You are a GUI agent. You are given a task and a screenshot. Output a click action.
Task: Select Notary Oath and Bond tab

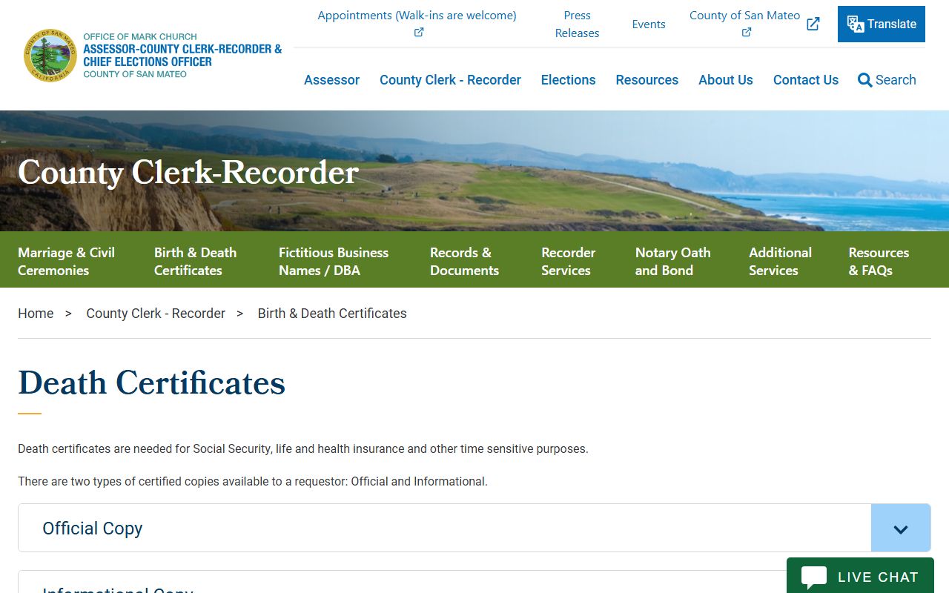coord(672,261)
